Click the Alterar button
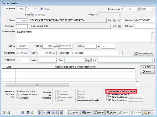 click(x=99, y=112)
